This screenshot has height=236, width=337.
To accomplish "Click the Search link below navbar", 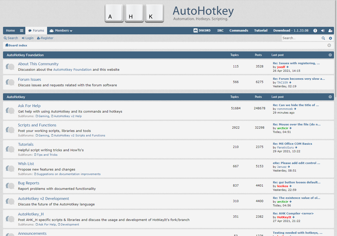I will tap(11, 38).
